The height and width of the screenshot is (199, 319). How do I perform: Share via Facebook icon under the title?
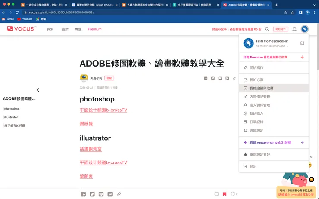tap(206, 78)
